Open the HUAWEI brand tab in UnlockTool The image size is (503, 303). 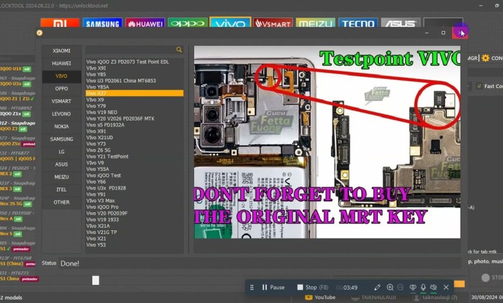point(145,23)
